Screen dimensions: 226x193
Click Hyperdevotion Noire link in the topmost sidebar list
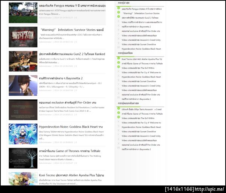[141, 49]
